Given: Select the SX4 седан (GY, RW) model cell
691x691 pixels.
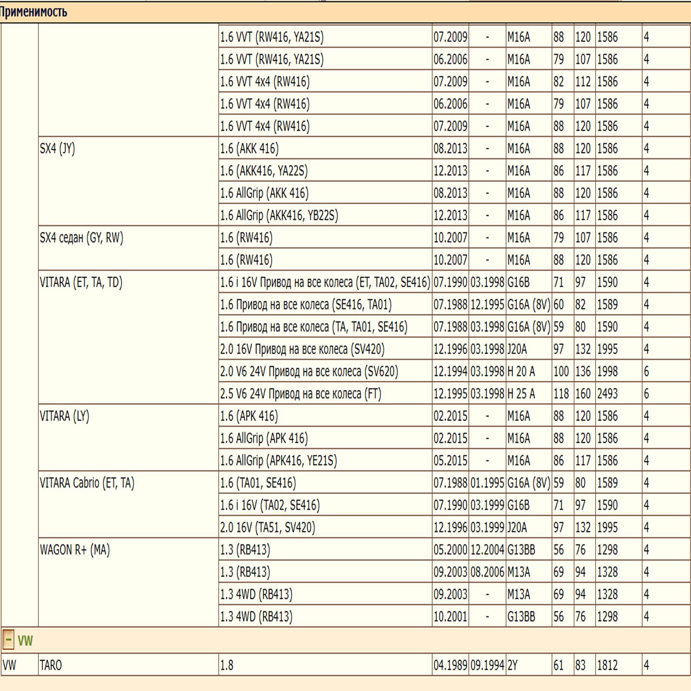Looking at the screenshot, I should coord(82,238).
